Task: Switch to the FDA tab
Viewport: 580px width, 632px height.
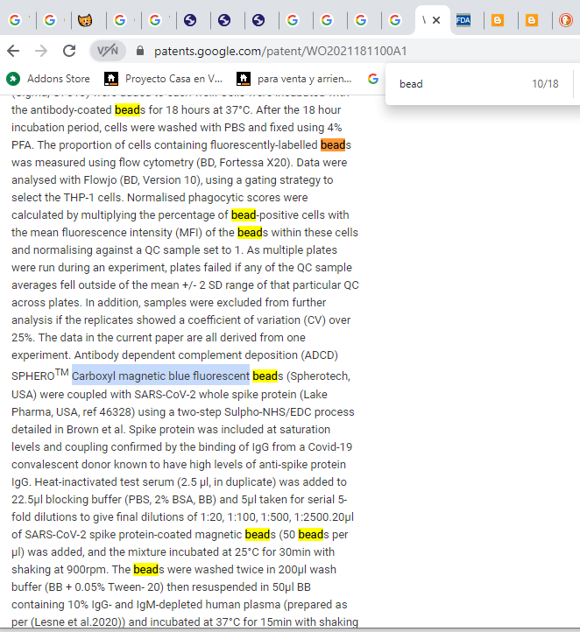Action: tap(463, 19)
